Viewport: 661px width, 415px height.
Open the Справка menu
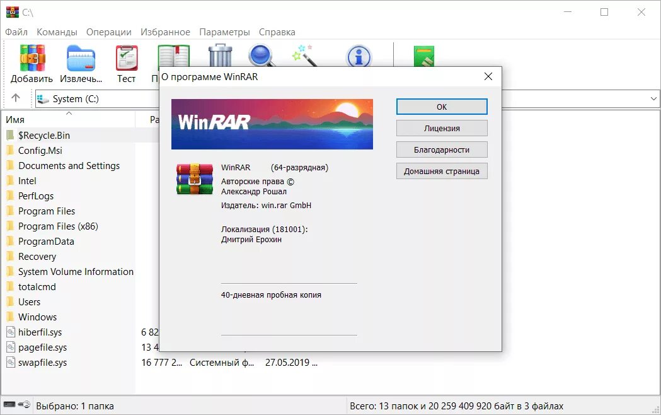(x=277, y=32)
